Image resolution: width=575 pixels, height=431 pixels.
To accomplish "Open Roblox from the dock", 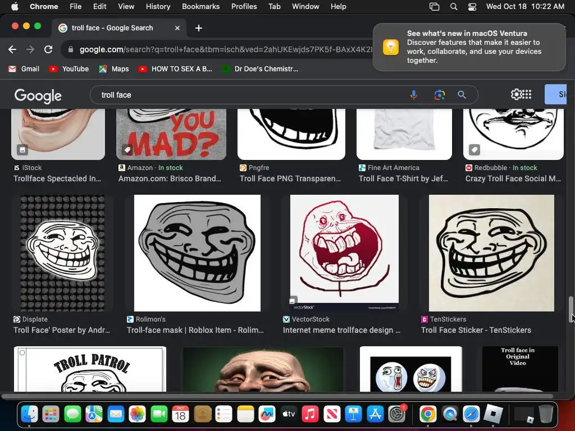I will pos(493,415).
